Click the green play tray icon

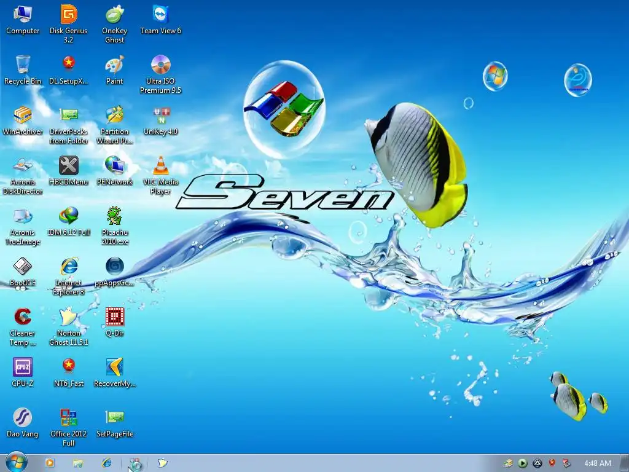point(523,463)
